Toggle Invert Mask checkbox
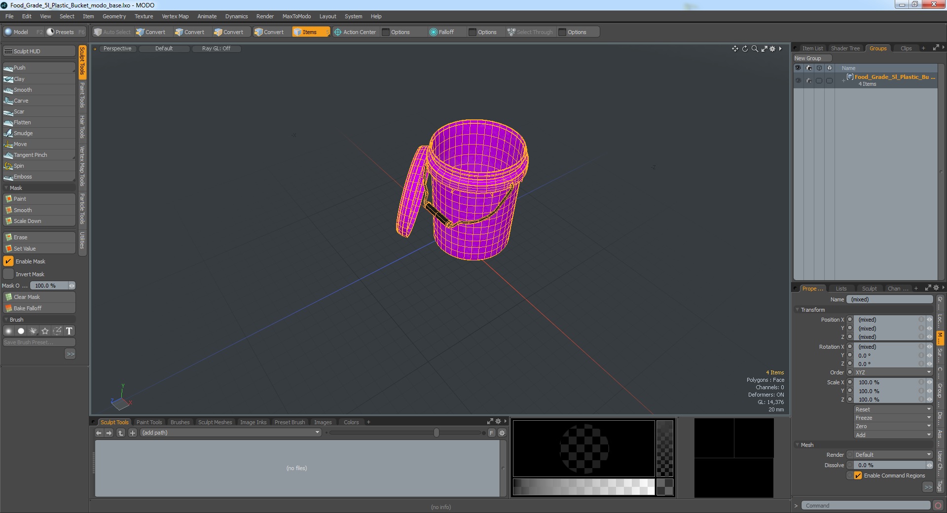The width and height of the screenshot is (947, 513). tap(8, 274)
